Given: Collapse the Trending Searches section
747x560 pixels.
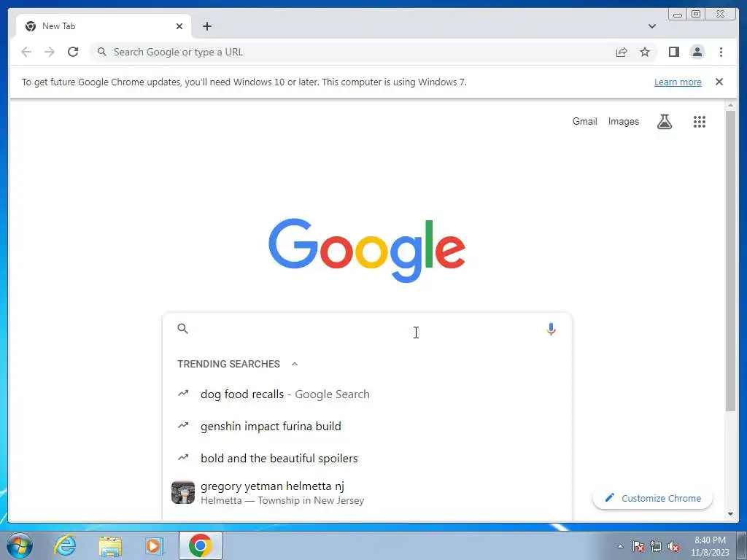Looking at the screenshot, I should pyautogui.click(x=295, y=364).
